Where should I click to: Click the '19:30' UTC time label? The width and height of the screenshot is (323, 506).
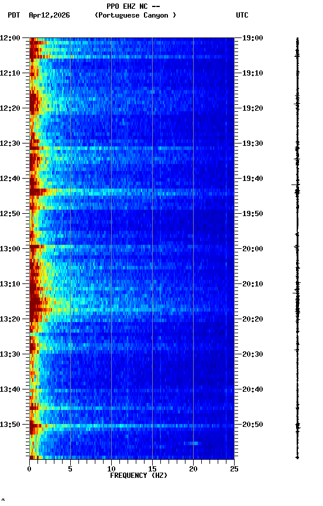(x=253, y=143)
